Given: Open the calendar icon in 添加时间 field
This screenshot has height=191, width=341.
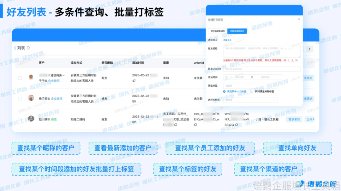Looking at the screenshot, I should coord(226,77).
